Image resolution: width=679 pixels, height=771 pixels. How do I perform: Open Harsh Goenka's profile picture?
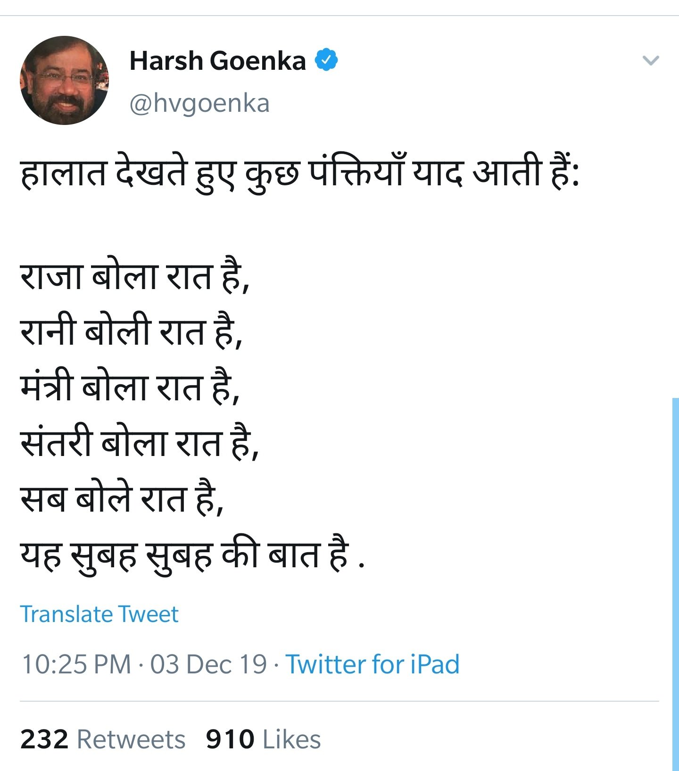point(65,80)
